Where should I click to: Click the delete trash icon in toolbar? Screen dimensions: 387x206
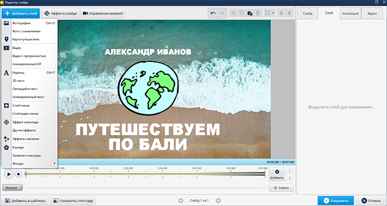click(x=257, y=13)
